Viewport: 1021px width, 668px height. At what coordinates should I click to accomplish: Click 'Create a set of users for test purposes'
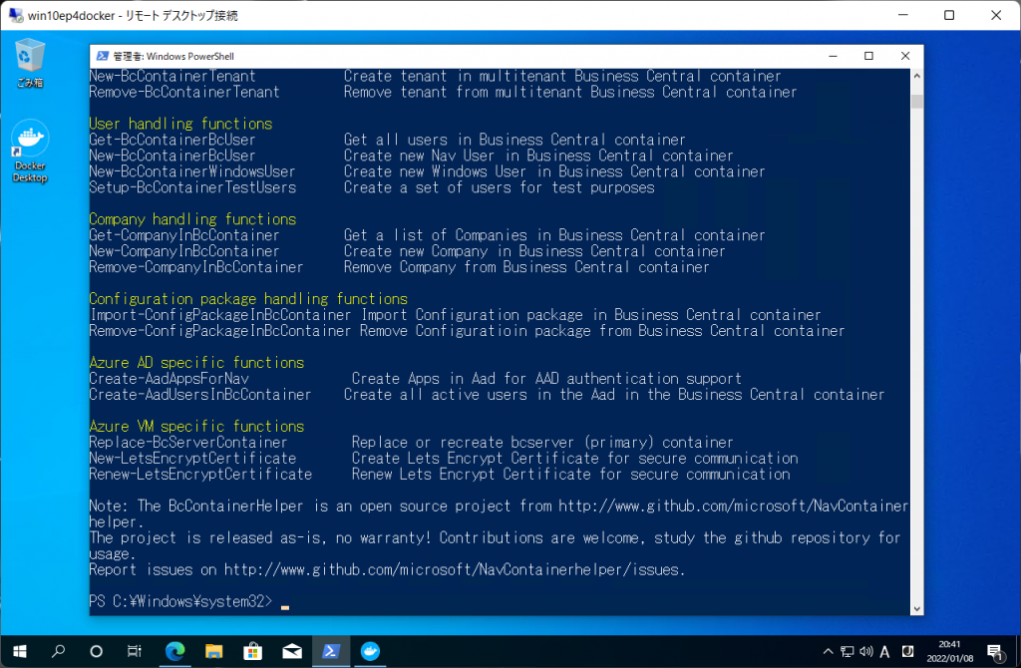click(x=500, y=187)
